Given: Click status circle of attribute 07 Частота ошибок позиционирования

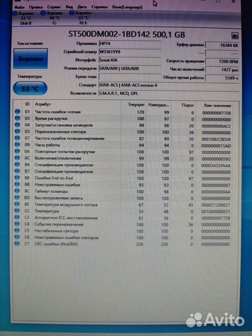Looking at the screenshot, I should pos(17,138).
